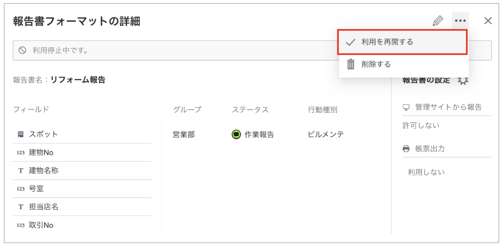
Task: Click the ビルメンテ action type value
Action: click(326, 134)
